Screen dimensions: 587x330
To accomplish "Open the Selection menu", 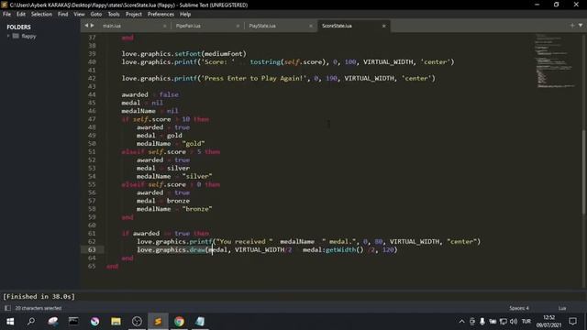I will 41,15.
